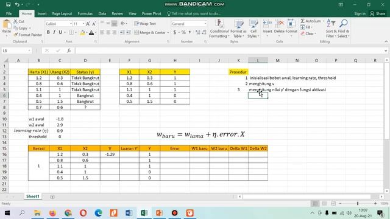Open Format as Table gallery
This screenshot has height=219, width=390.
point(238,29)
